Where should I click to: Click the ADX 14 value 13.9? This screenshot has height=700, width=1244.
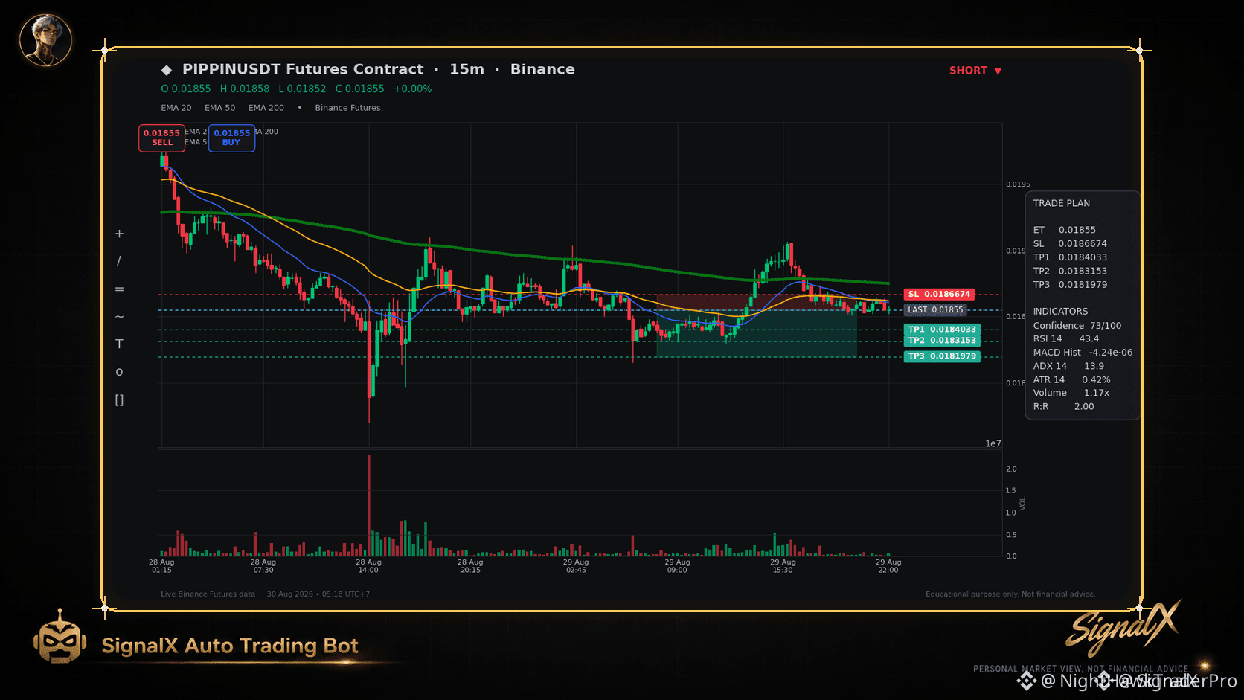1094,366
